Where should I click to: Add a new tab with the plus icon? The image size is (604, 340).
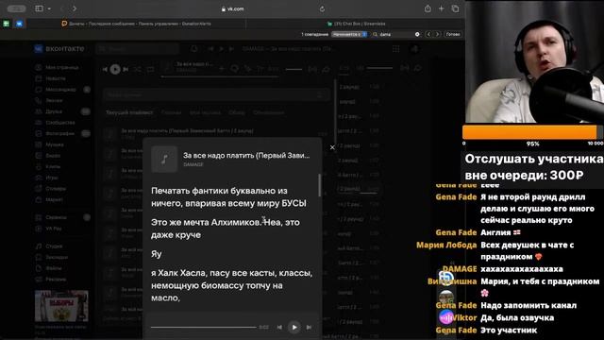click(442, 8)
